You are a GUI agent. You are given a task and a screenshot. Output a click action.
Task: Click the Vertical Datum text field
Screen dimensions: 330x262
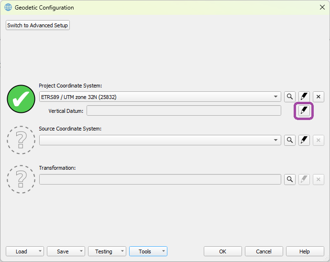click(184, 111)
